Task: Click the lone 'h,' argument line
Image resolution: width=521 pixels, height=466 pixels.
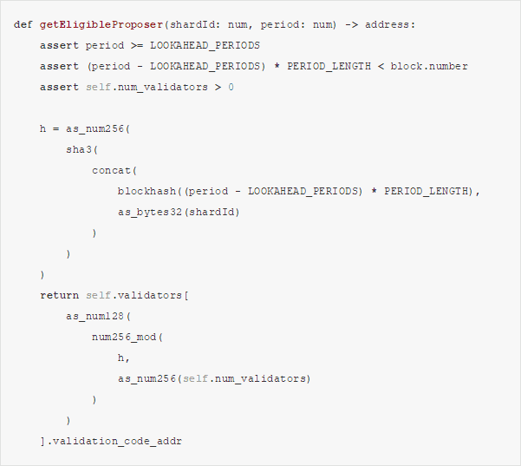Action: coord(125,358)
